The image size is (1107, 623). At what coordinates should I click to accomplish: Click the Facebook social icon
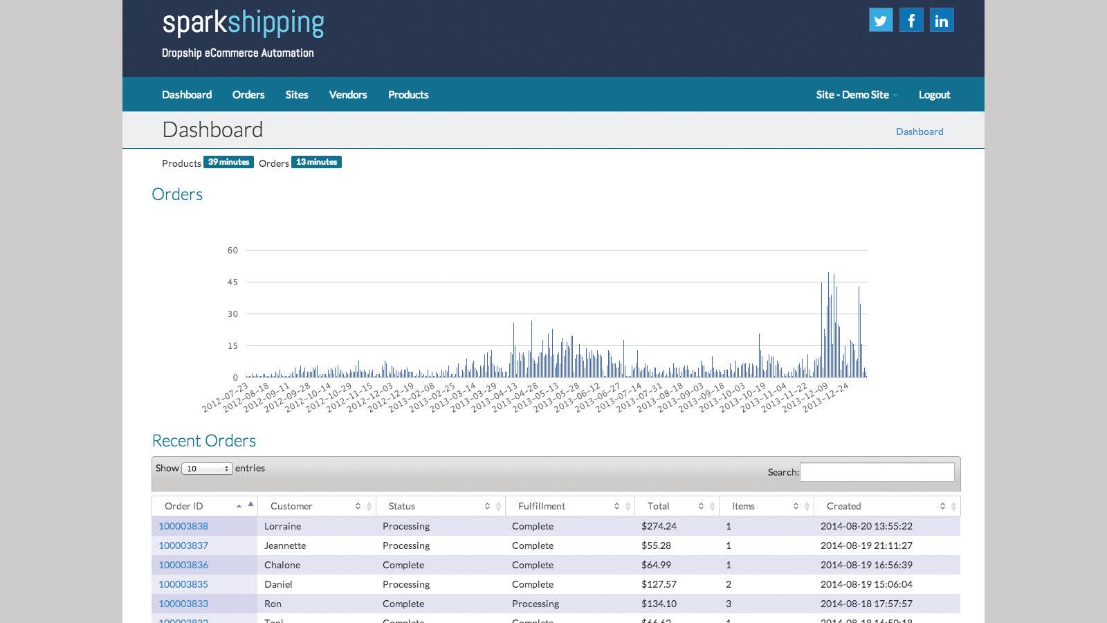(x=911, y=20)
